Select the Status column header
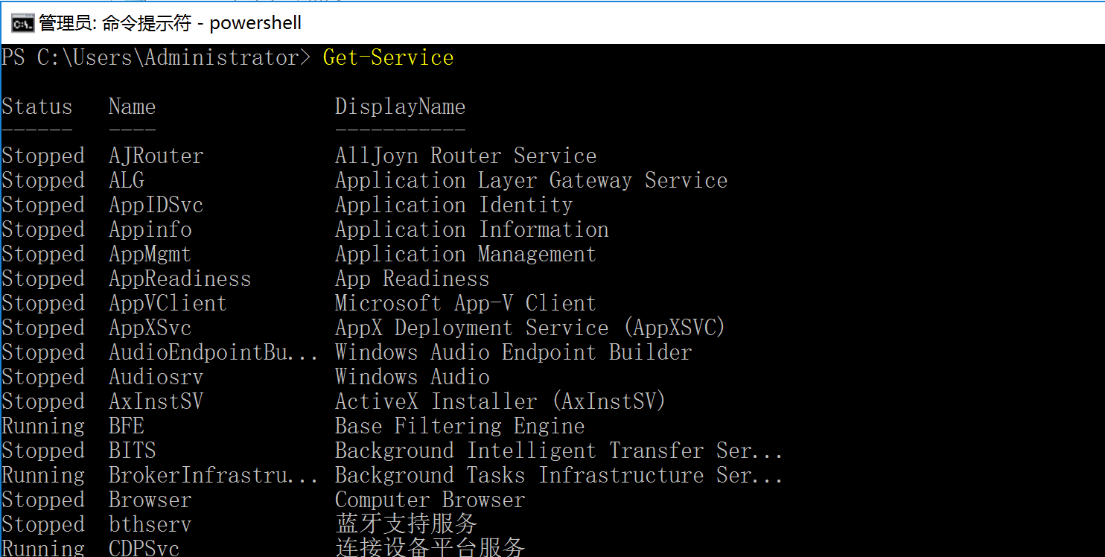 tap(37, 107)
